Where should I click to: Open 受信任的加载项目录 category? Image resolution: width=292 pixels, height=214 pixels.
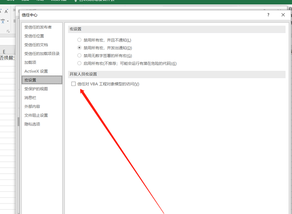pyautogui.click(x=42, y=53)
